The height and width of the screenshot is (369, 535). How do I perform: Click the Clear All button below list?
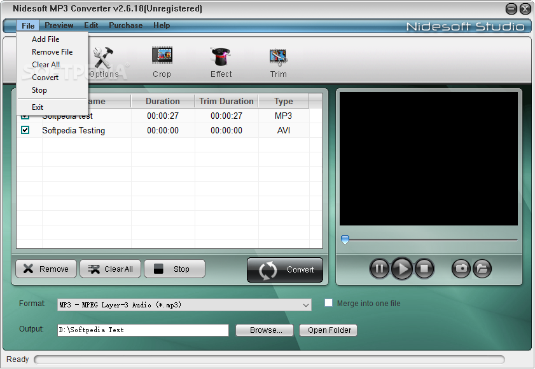(110, 269)
